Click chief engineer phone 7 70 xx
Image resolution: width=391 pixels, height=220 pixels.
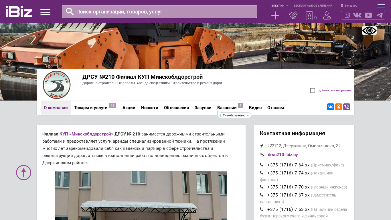tap(289, 187)
